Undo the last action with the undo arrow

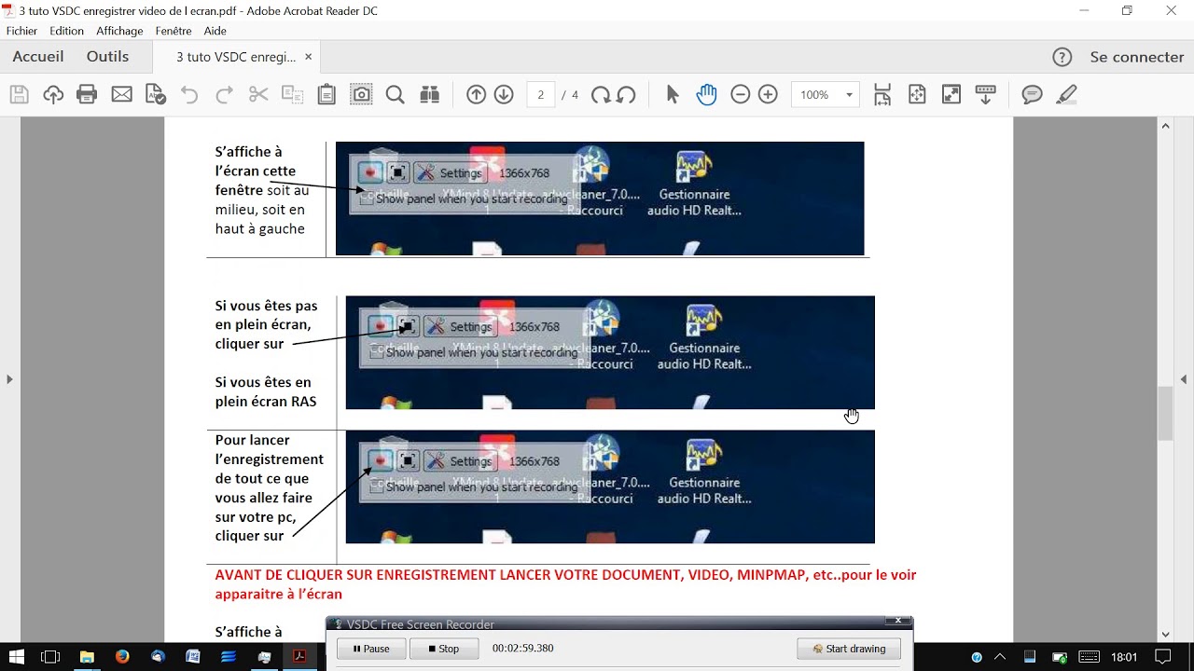[189, 94]
